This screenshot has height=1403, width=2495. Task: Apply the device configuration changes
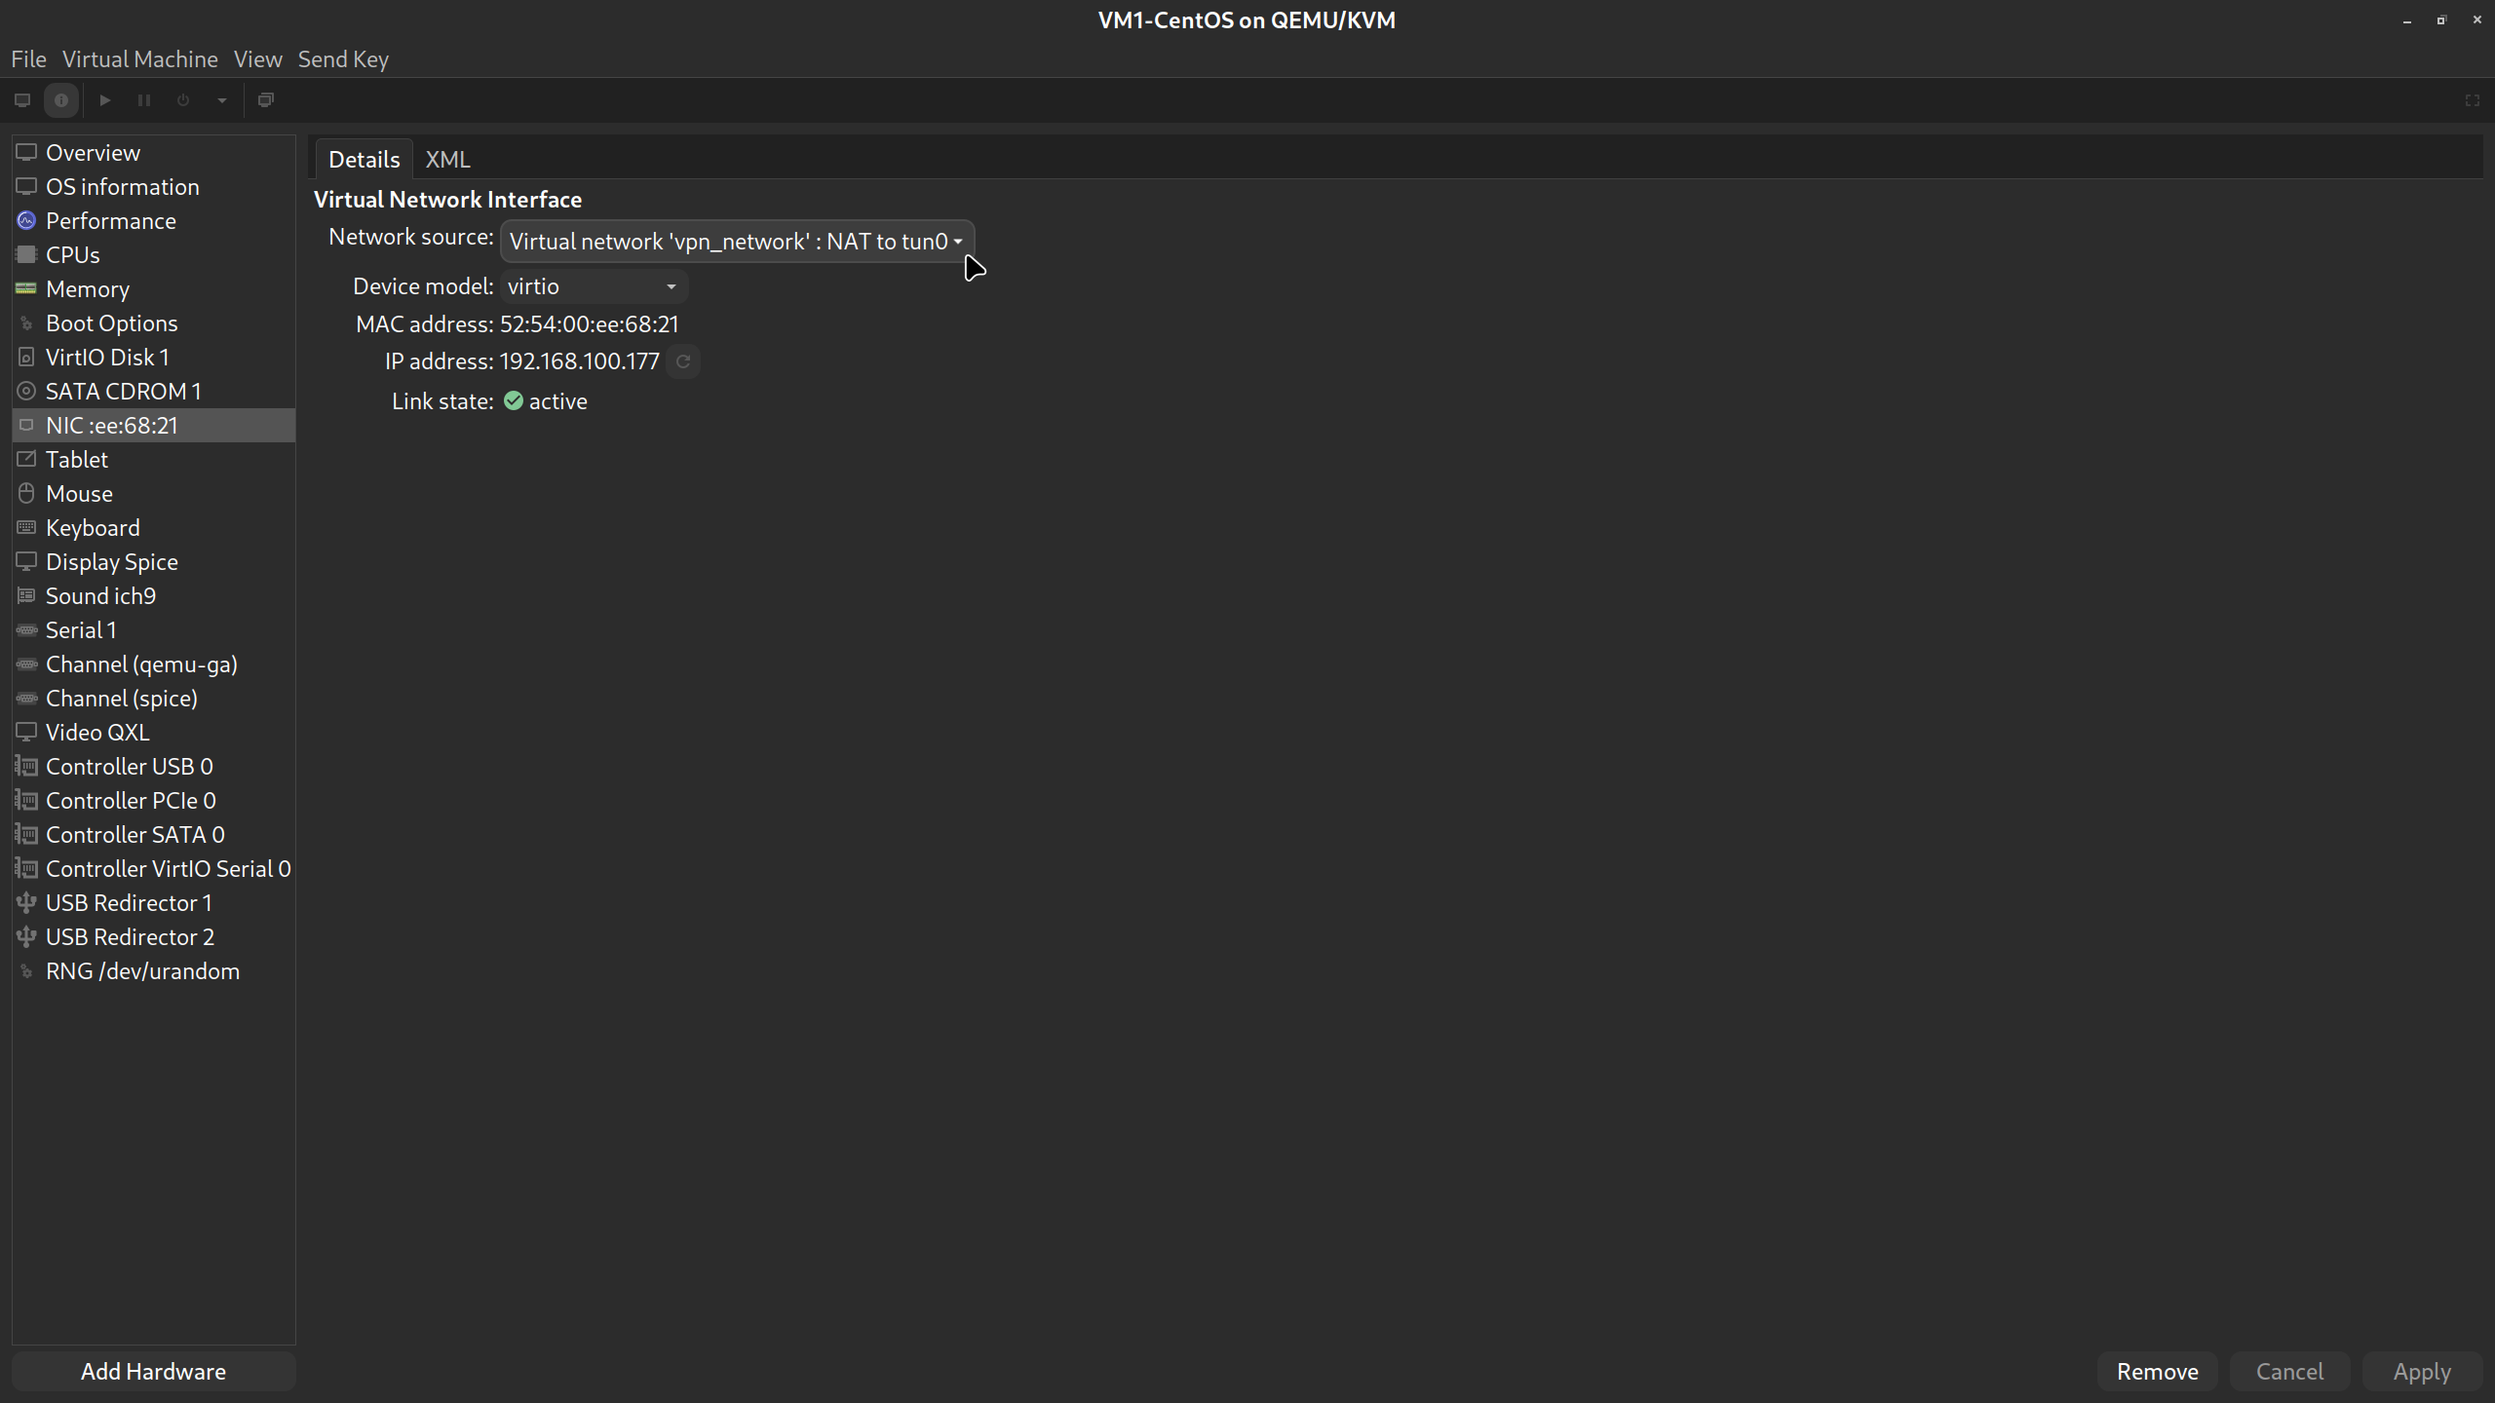point(2421,1371)
